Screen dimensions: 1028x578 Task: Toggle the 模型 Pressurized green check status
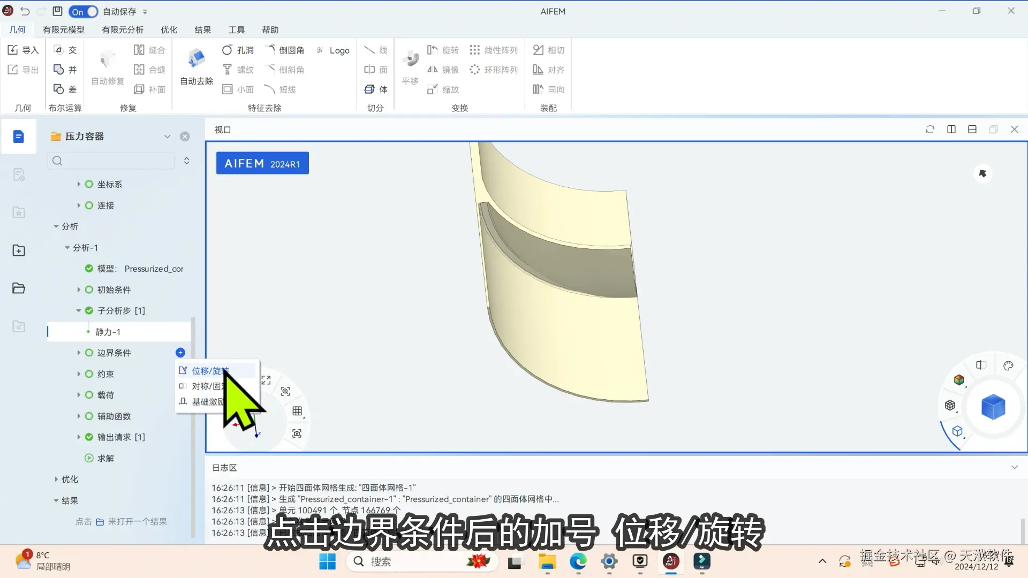pyautogui.click(x=89, y=269)
